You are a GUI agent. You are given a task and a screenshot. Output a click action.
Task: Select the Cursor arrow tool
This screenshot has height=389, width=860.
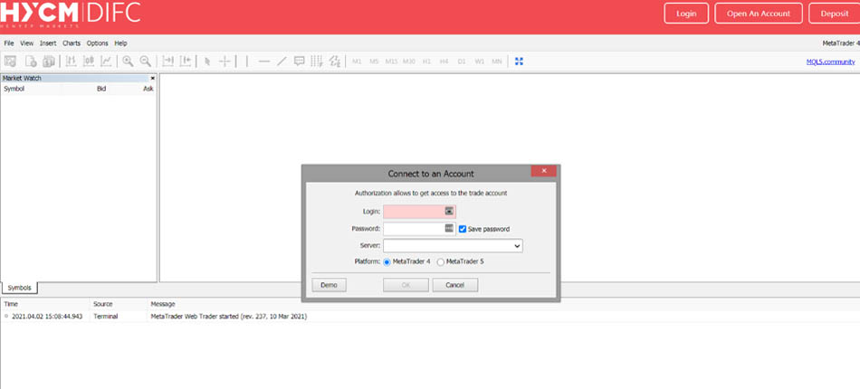point(207,62)
